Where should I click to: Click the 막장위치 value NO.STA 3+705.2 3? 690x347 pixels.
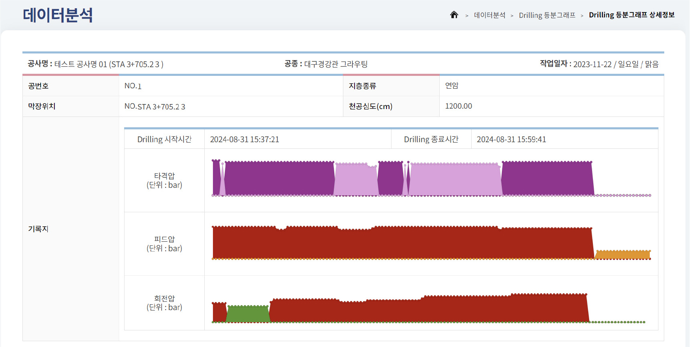(x=155, y=107)
